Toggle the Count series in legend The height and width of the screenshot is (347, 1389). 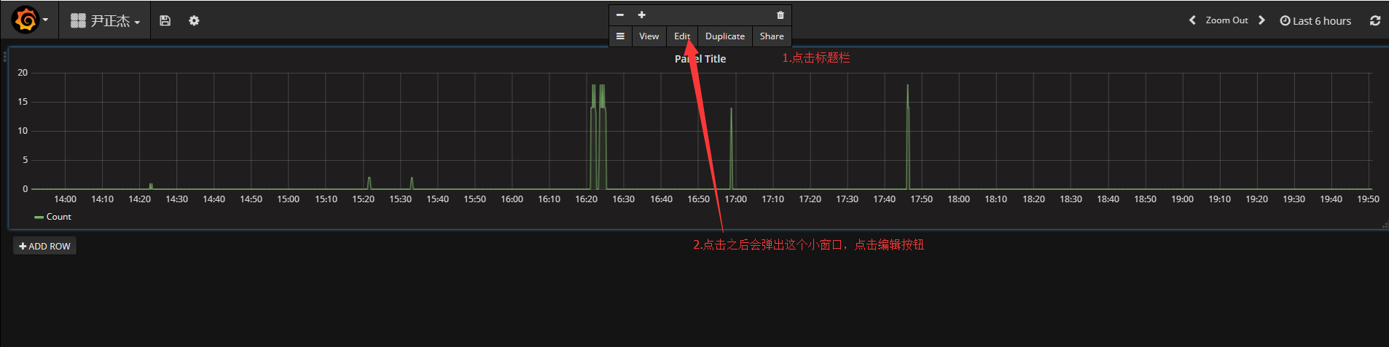pyautogui.click(x=58, y=217)
